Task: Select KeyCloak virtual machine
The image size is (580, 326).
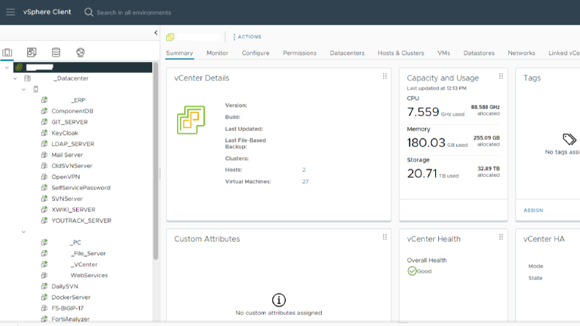Action: point(65,133)
